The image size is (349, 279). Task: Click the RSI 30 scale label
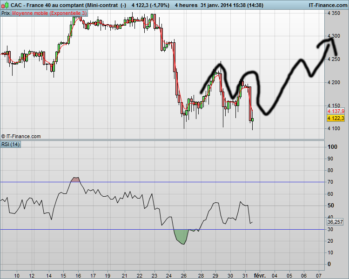click(x=330, y=229)
